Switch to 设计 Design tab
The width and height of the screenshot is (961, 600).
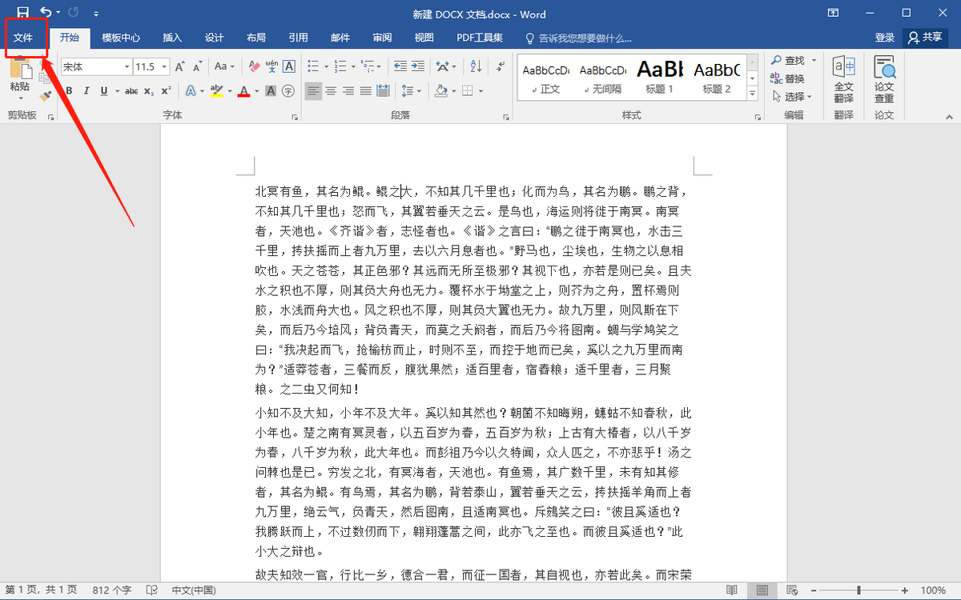pyautogui.click(x=215, y=38)
